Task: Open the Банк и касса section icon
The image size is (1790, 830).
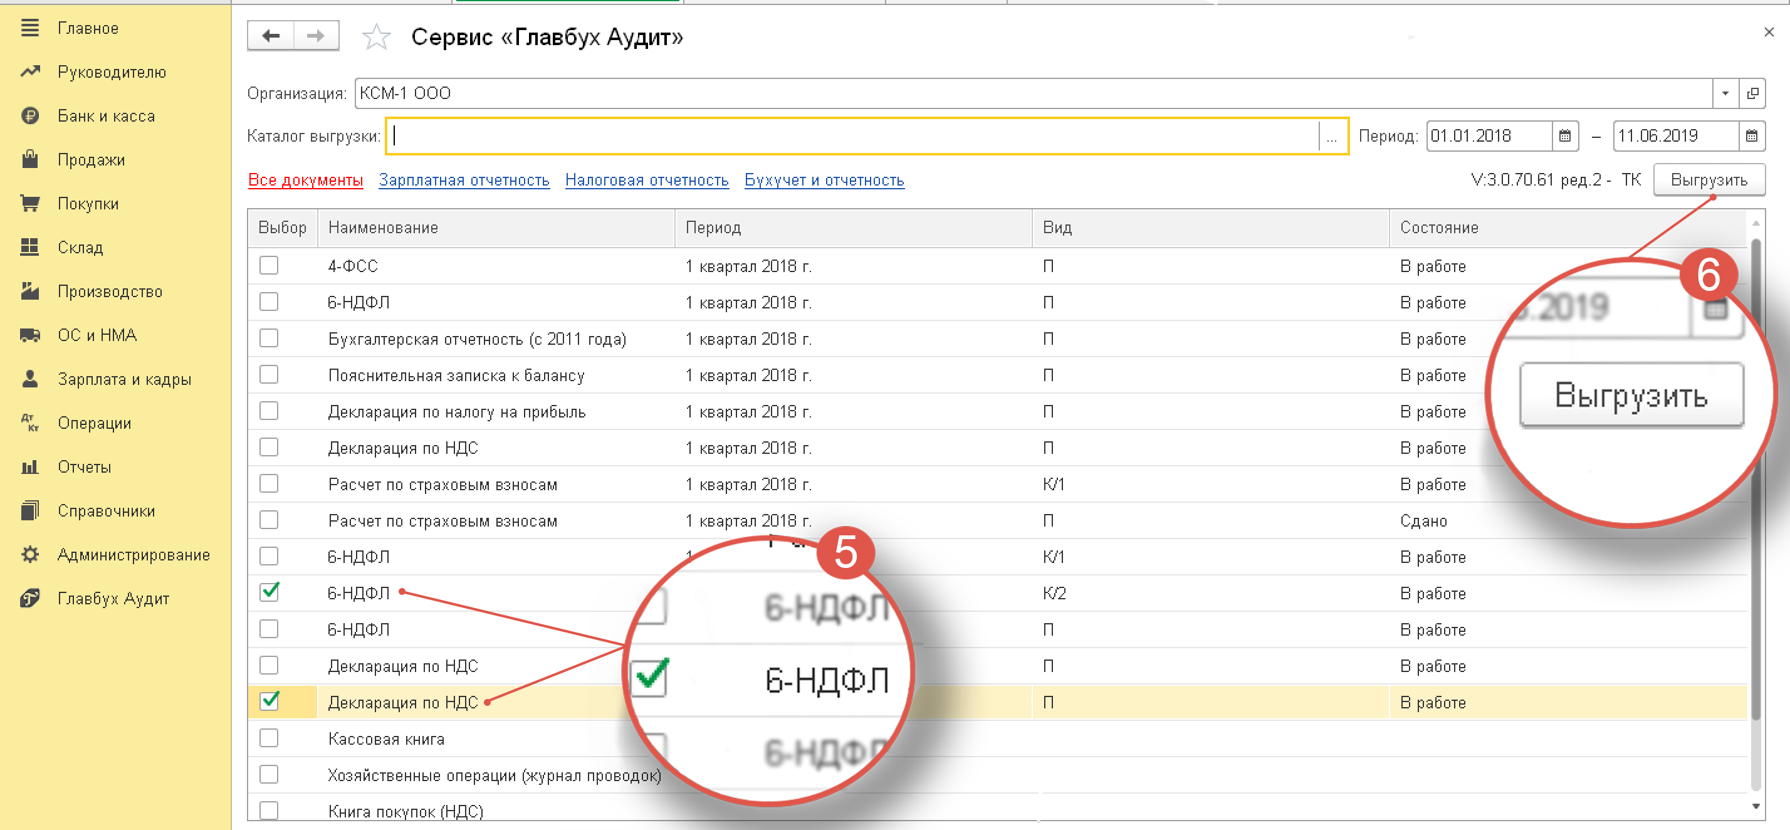Action: (30, 115)
